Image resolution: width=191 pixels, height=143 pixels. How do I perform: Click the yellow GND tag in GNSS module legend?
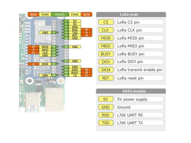pyautogui.click(x=106, y=107)
